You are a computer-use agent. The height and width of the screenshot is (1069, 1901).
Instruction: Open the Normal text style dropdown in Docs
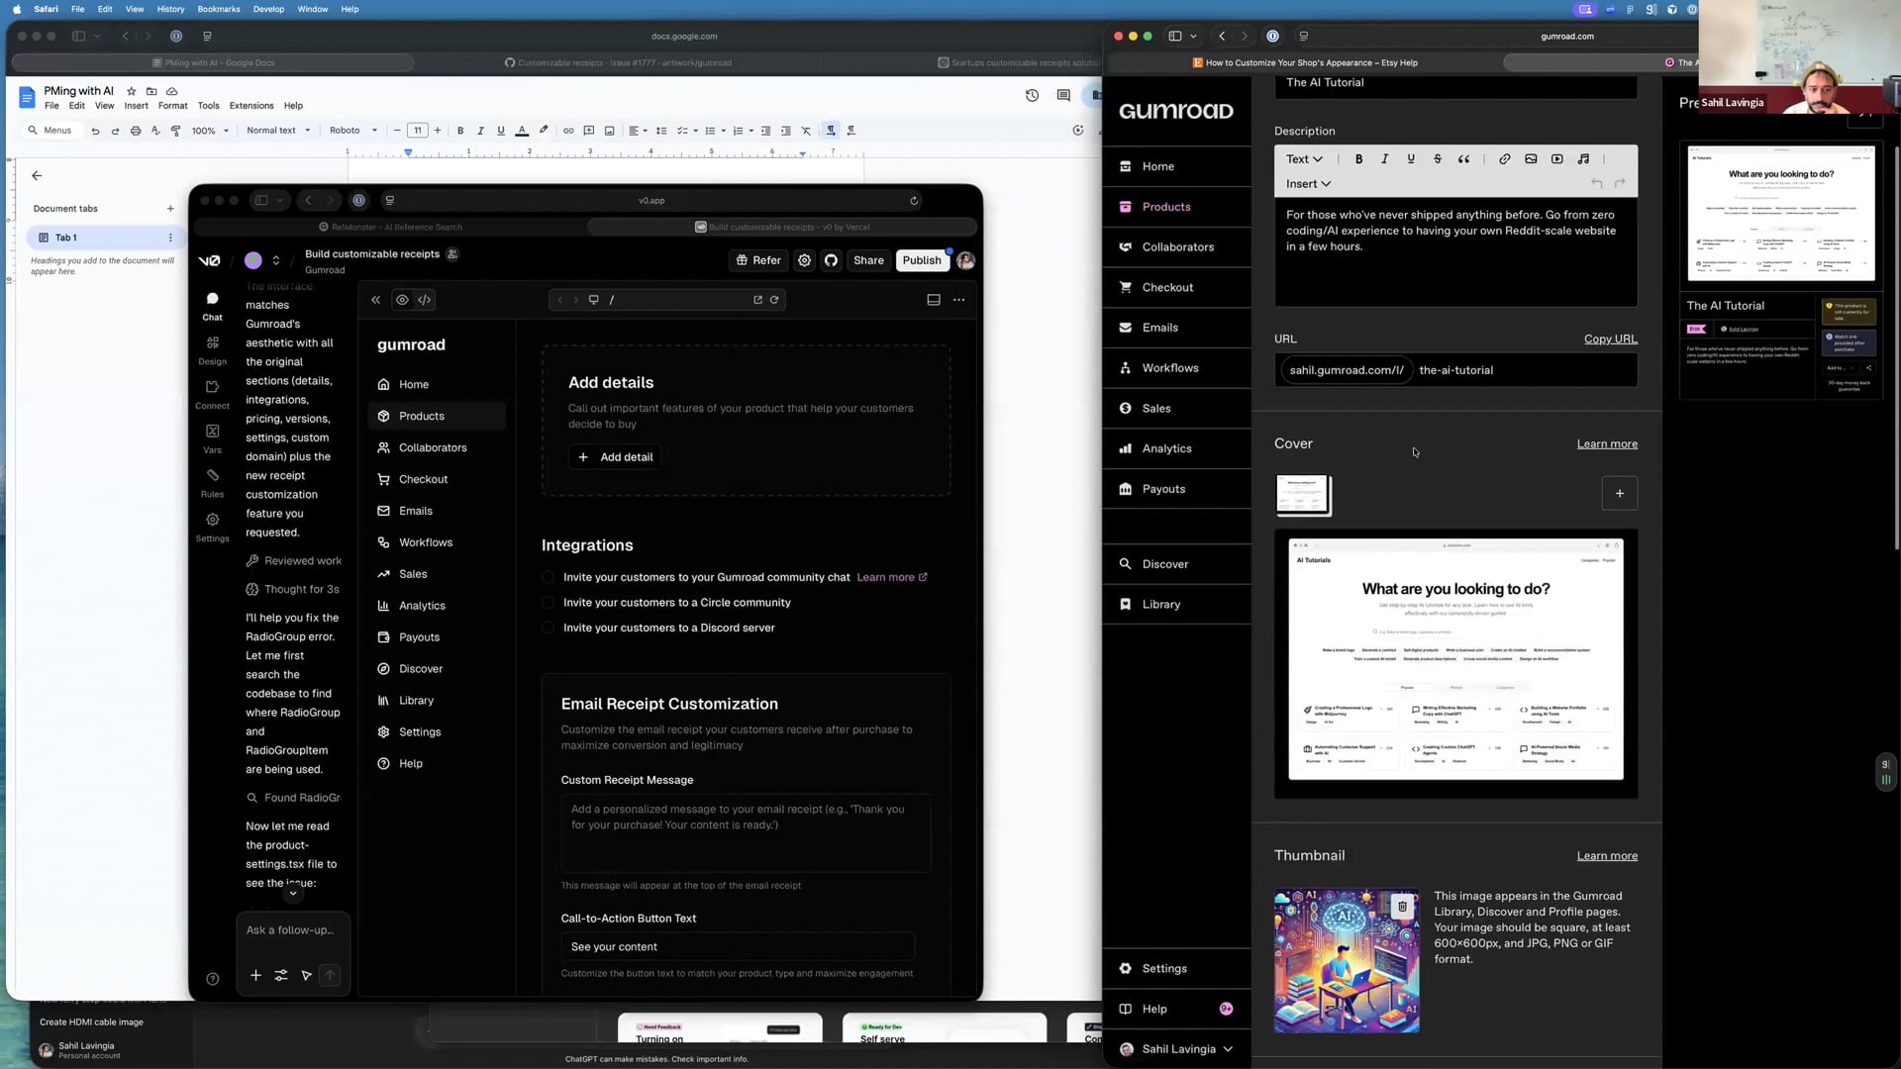[x=278, y=131]
